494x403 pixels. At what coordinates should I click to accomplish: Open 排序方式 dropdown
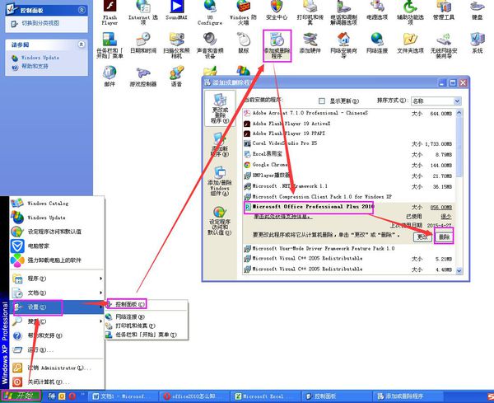(436, 101)
